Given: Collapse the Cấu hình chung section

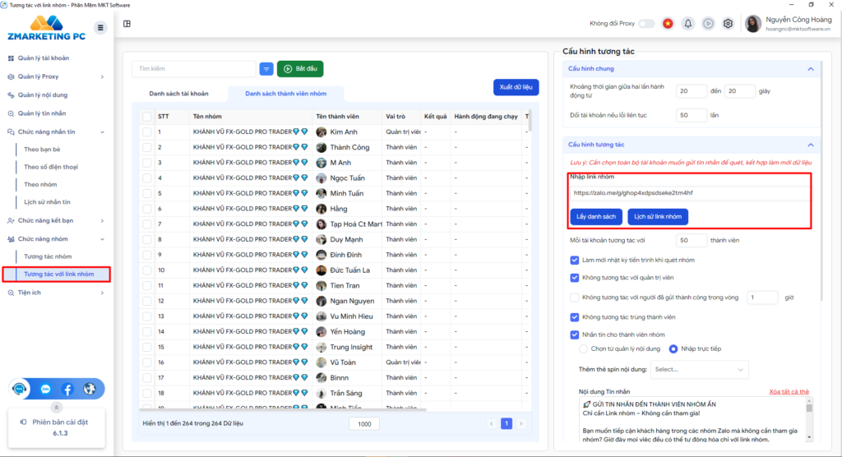Looking at the screenshot, I should 810,69.
